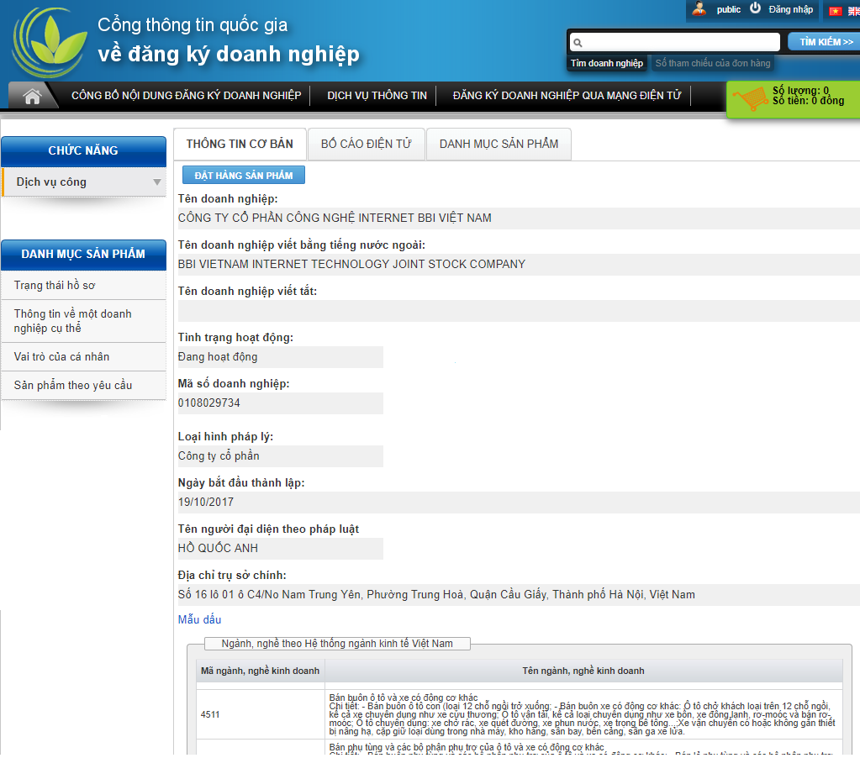Screen dimensions: 860x758
Task: Open DỊCH VỤ THÔNG TIN menu
Action: [377, 95]
